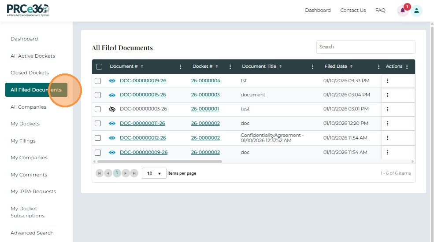Click hidden-eye icon for DOC-000000003-26
Image resolution: width=434 pixels, height=242 pixels.
112,109
